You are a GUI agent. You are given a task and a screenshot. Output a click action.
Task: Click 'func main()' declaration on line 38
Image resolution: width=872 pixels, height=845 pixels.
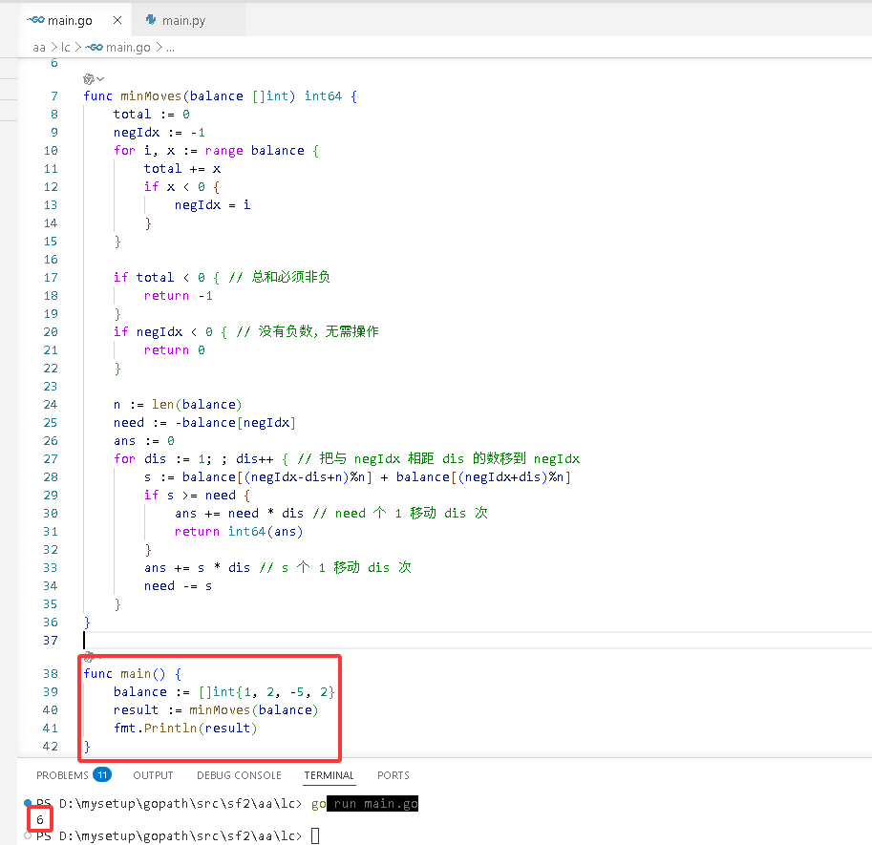[x=124, y=674]
